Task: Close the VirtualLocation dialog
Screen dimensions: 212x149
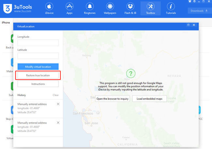Action: (x=194, y=25)
